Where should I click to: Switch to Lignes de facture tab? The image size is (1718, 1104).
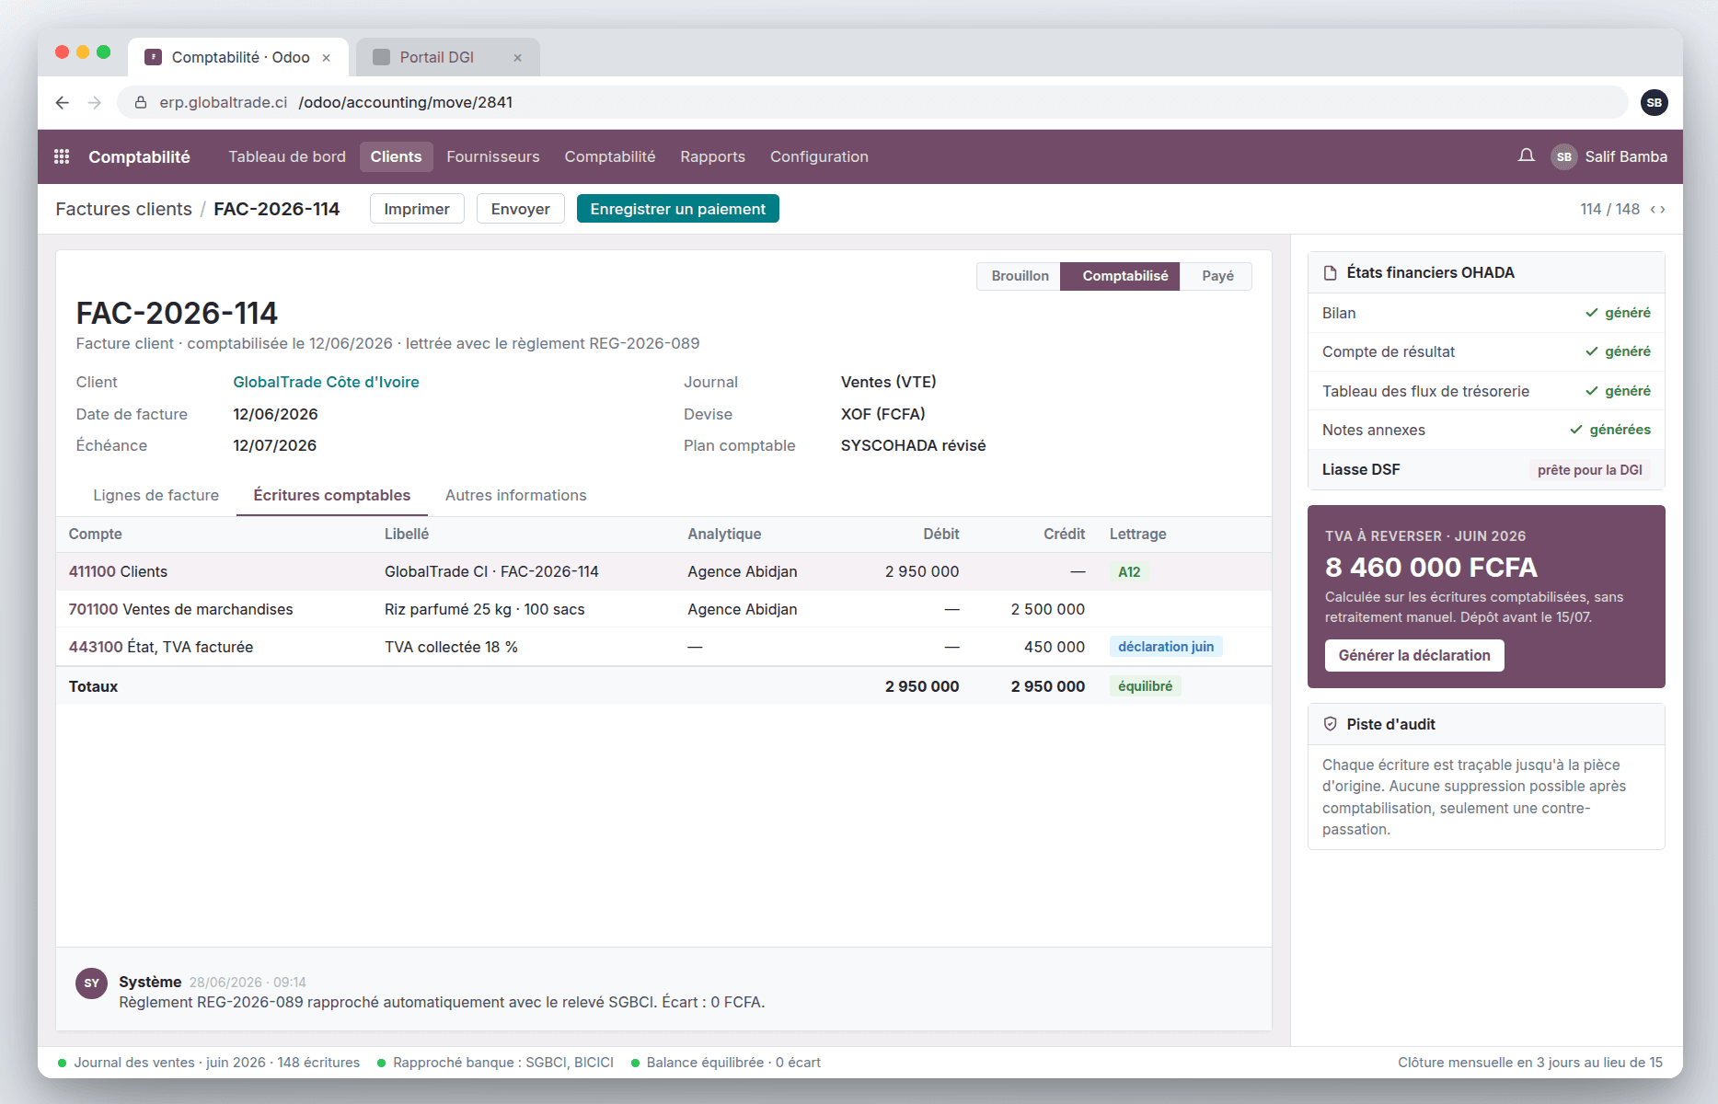click(x=156, y=495)
